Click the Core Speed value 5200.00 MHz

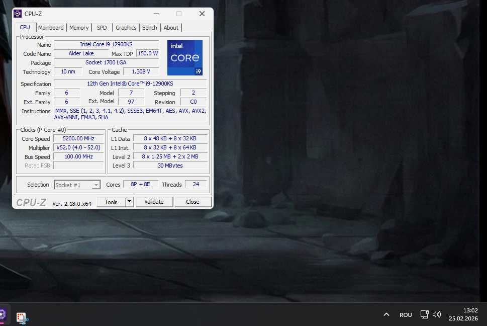click(x=78, y=139)
